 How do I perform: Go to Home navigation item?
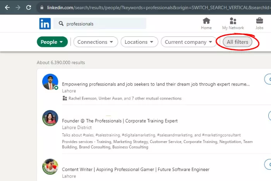(206, 24)
